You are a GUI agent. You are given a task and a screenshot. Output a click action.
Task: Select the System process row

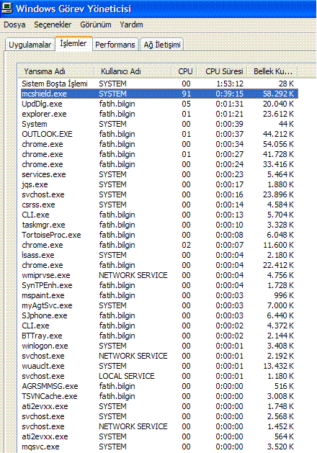pyautogui.click(x=159, y=124)
